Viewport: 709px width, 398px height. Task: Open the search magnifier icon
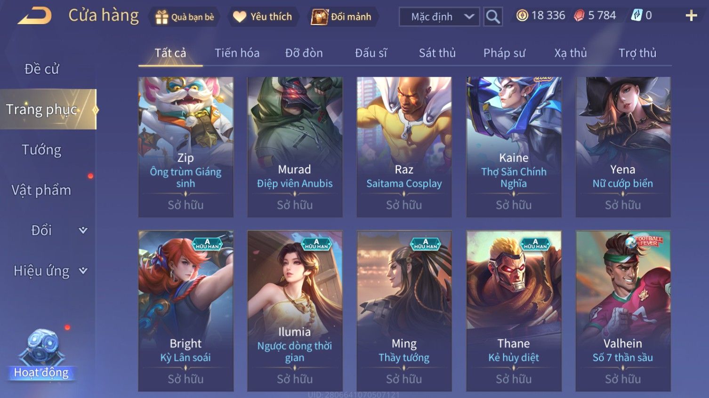[x=493, y=17]
